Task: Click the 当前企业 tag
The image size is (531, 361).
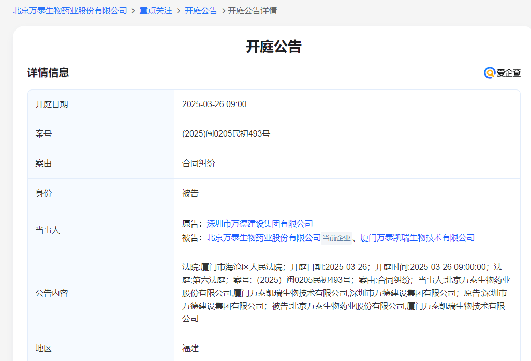Action: tap(336, 238)
